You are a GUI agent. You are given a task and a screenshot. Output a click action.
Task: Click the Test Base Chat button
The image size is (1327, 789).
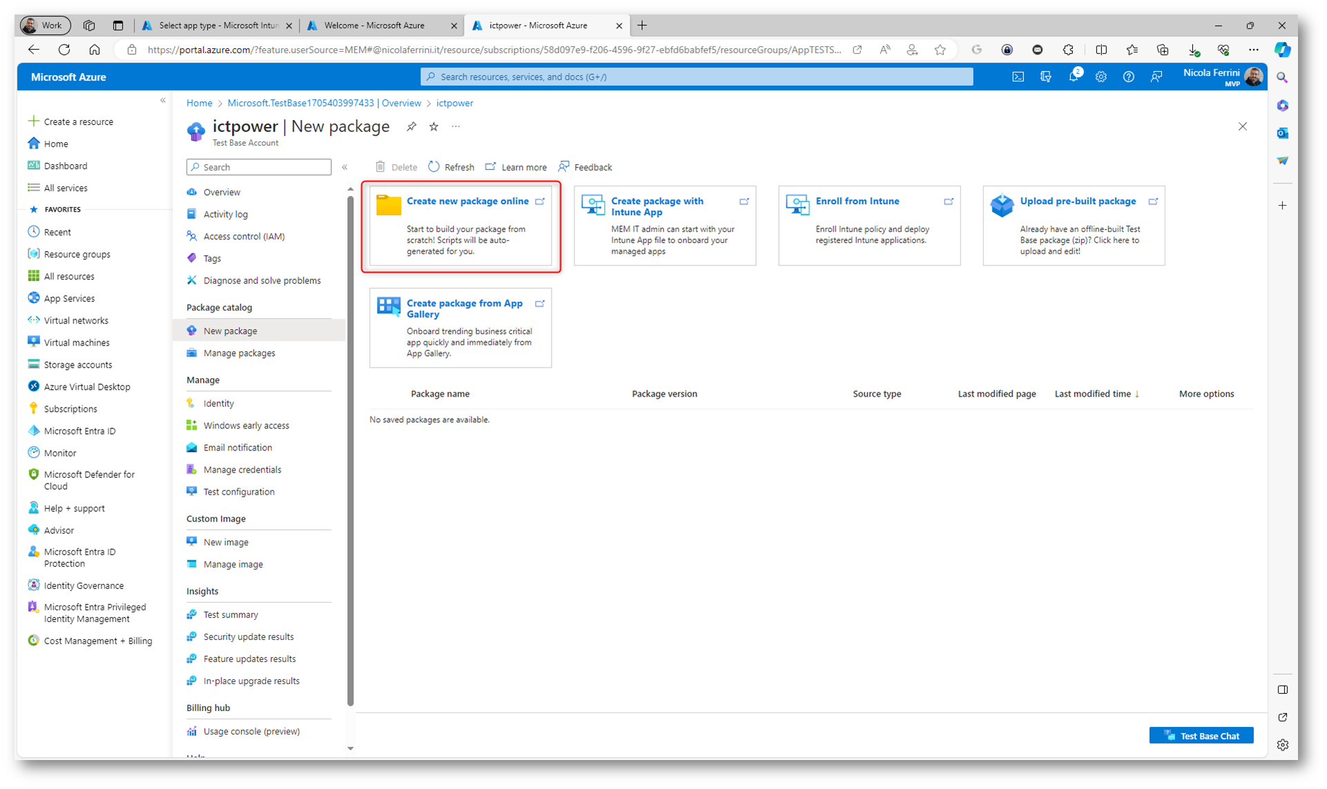[x=1201, y=736]
